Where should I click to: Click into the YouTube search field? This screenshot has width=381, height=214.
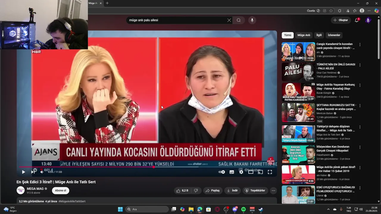pyautogui.click(x=177, y=20)
